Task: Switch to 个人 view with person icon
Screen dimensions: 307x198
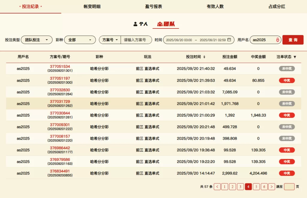Action: click(x=141, y=24)
